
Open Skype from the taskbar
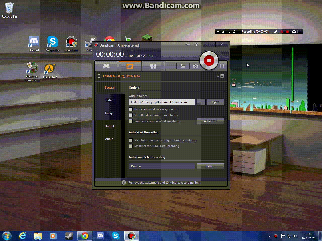coord(116,236)
